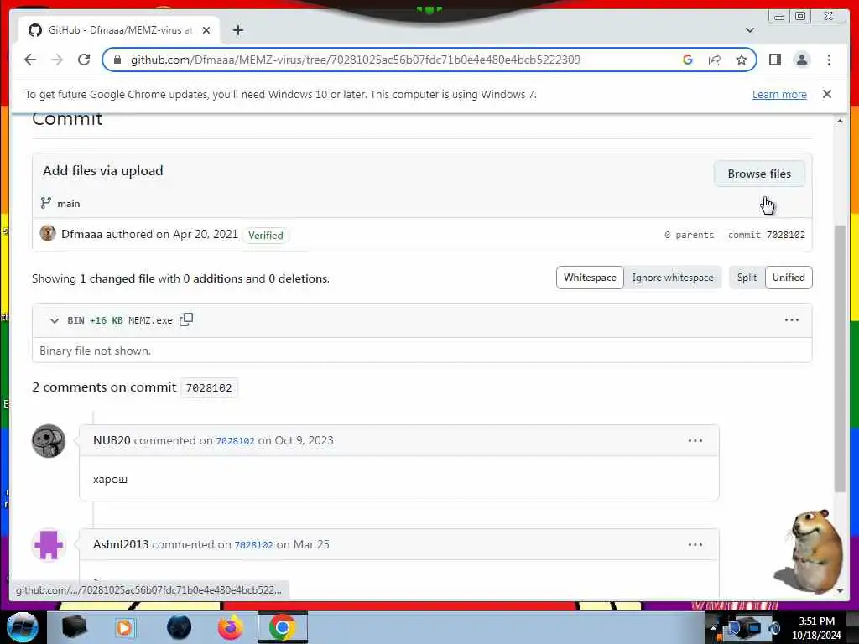
Task: Switch to Split diff view
Action: coord(747,278)
